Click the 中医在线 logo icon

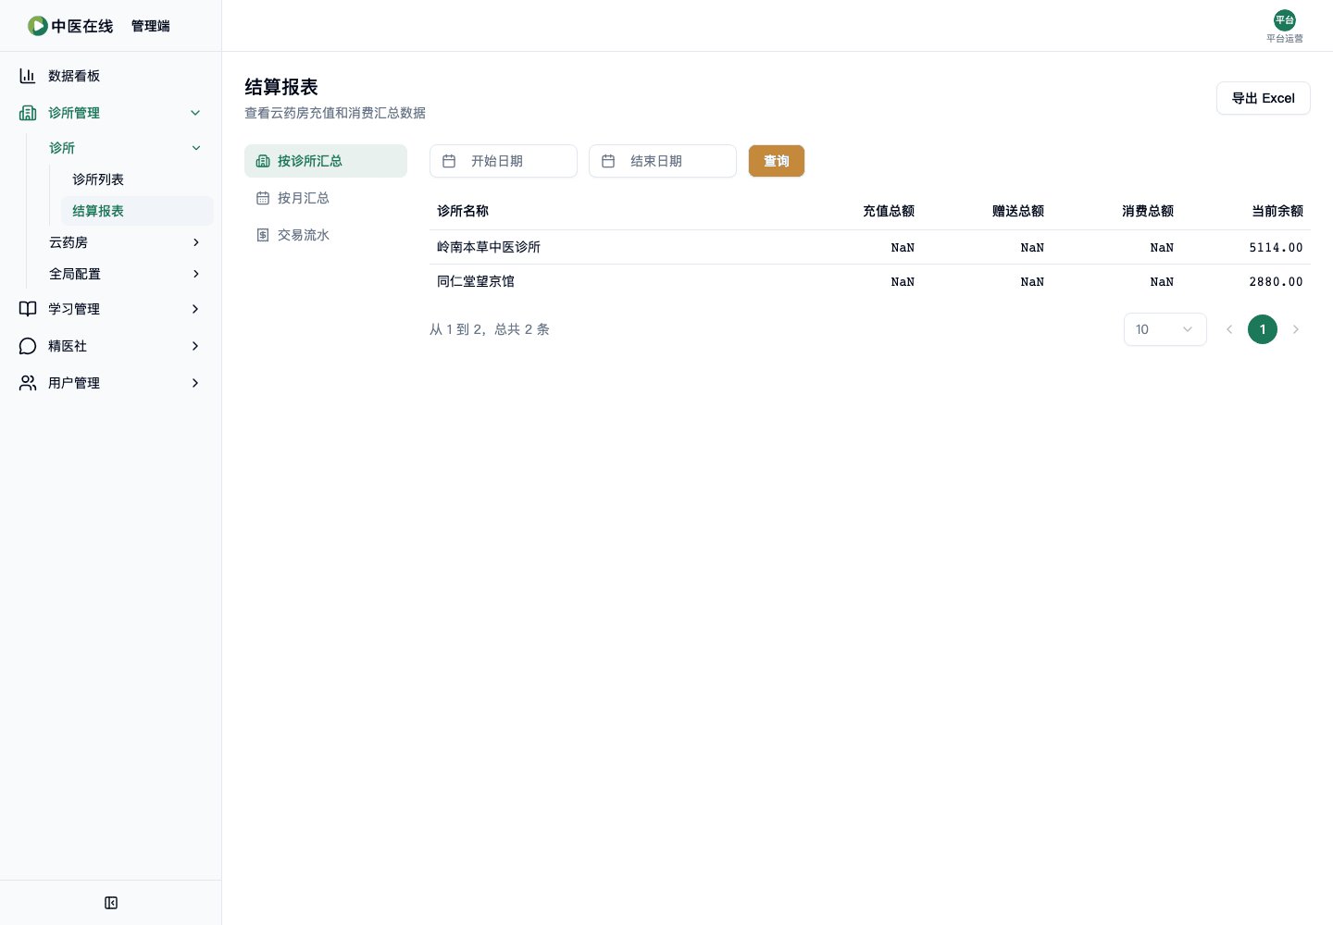pos(38,26)
